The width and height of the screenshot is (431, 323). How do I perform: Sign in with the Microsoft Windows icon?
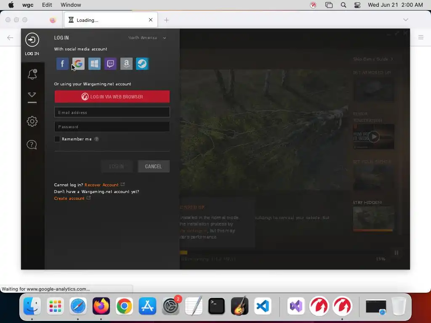pyautogui.click(x=94, y=64)
